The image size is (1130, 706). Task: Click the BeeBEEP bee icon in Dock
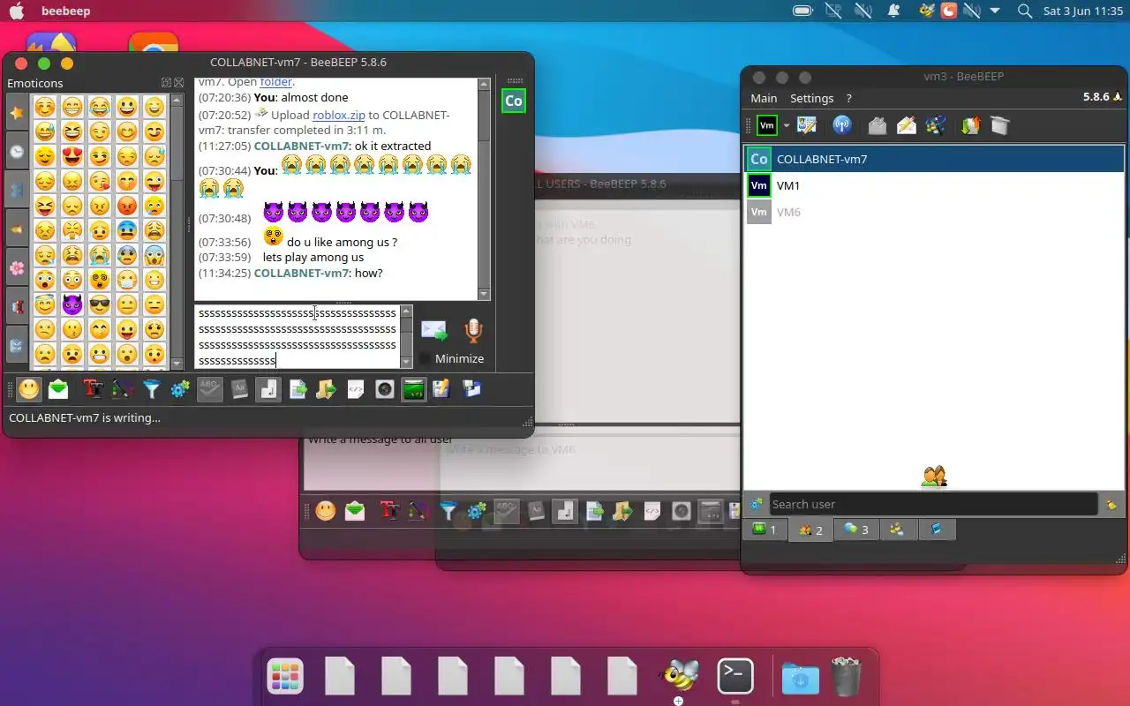[679, 677]
